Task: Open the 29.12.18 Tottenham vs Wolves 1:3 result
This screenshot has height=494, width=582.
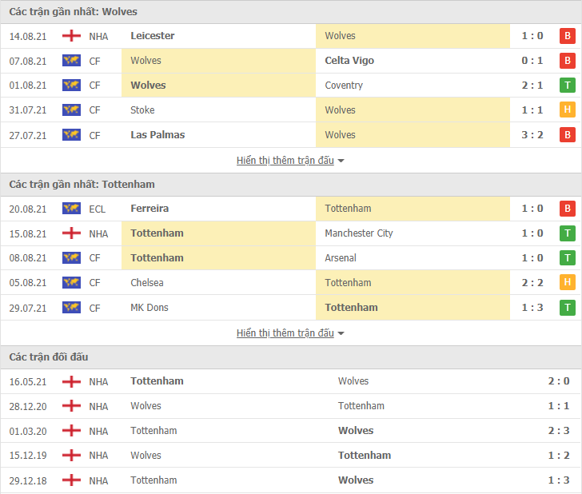Action: (559, 480)
